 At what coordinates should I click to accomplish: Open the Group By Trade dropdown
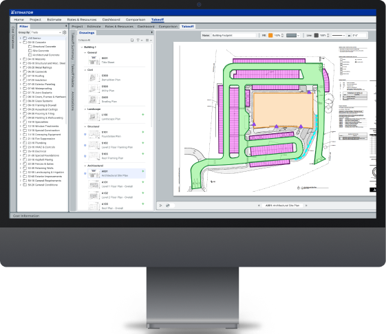[x=47, y=32]
